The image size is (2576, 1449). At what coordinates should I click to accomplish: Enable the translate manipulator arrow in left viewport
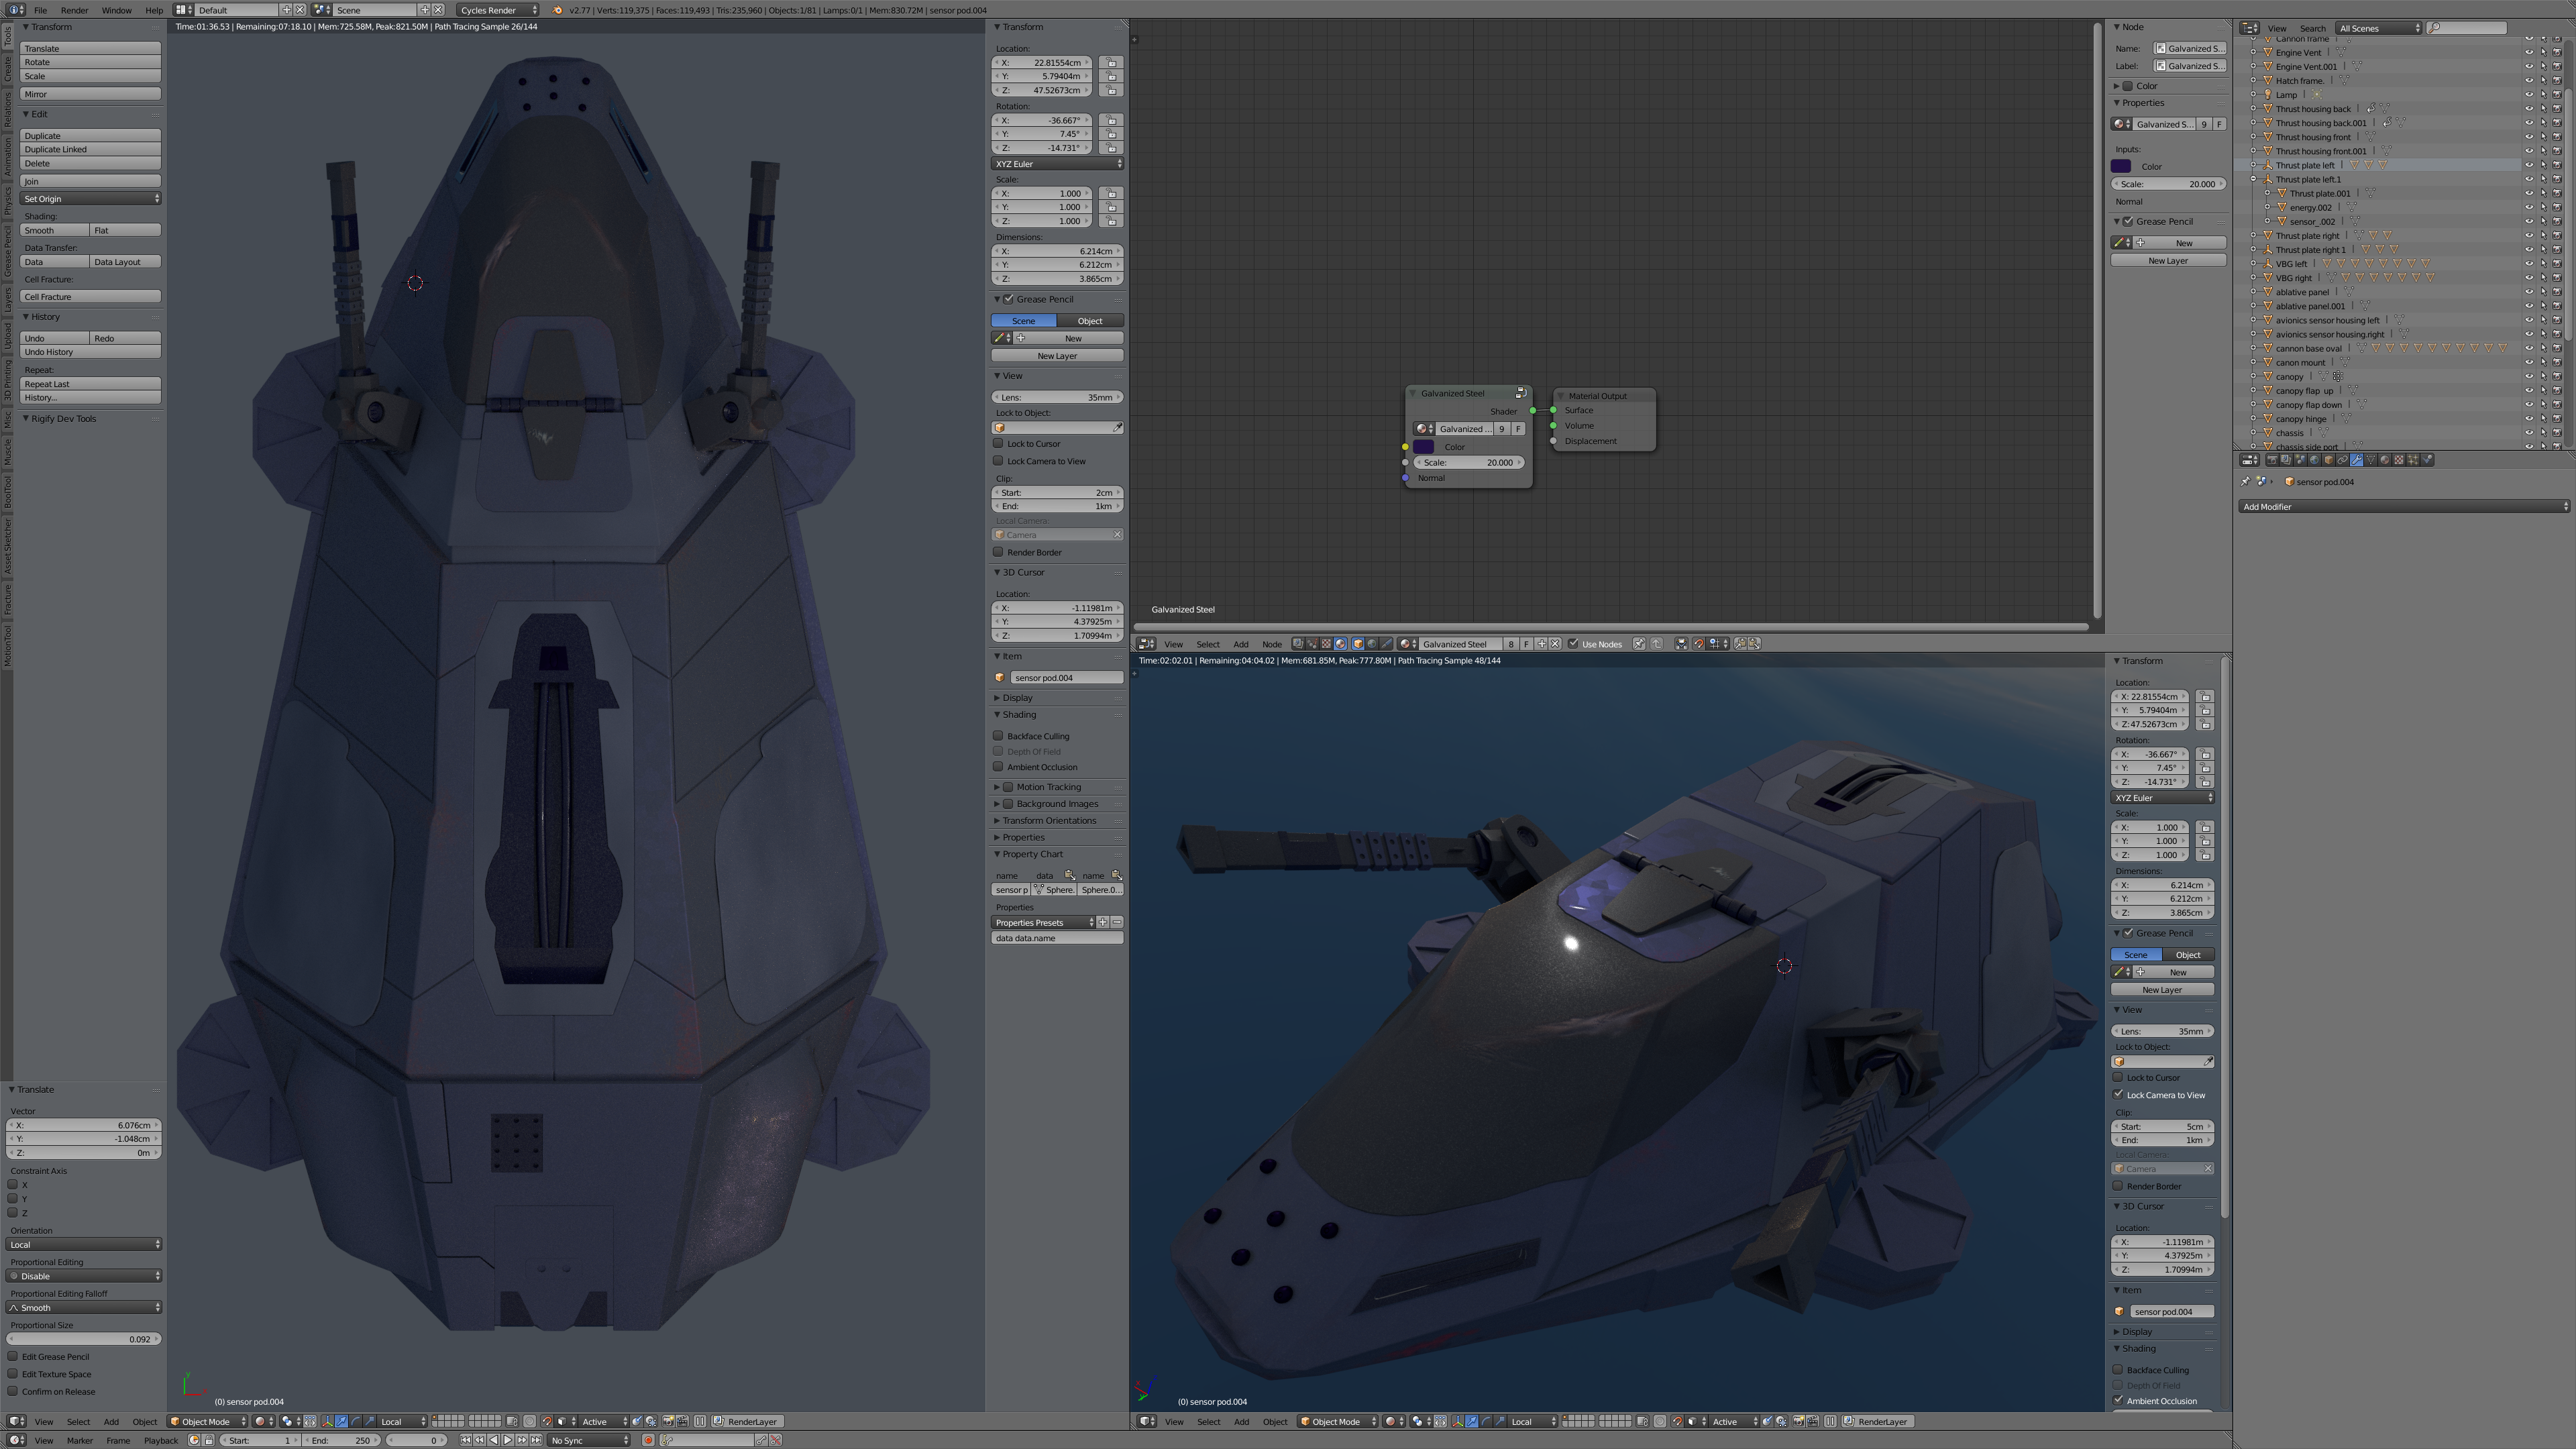(341, 1422)
